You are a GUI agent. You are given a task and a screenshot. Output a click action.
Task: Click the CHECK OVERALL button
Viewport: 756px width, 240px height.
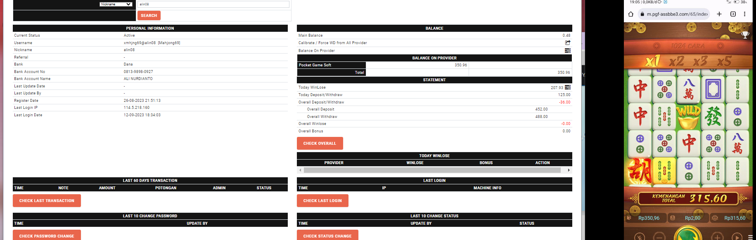tap(320, 144)
